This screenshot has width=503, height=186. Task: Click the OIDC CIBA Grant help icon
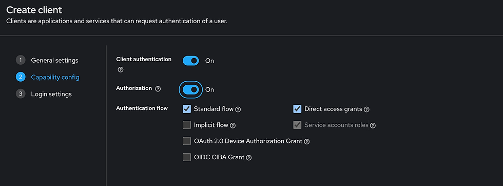point(248,158)
